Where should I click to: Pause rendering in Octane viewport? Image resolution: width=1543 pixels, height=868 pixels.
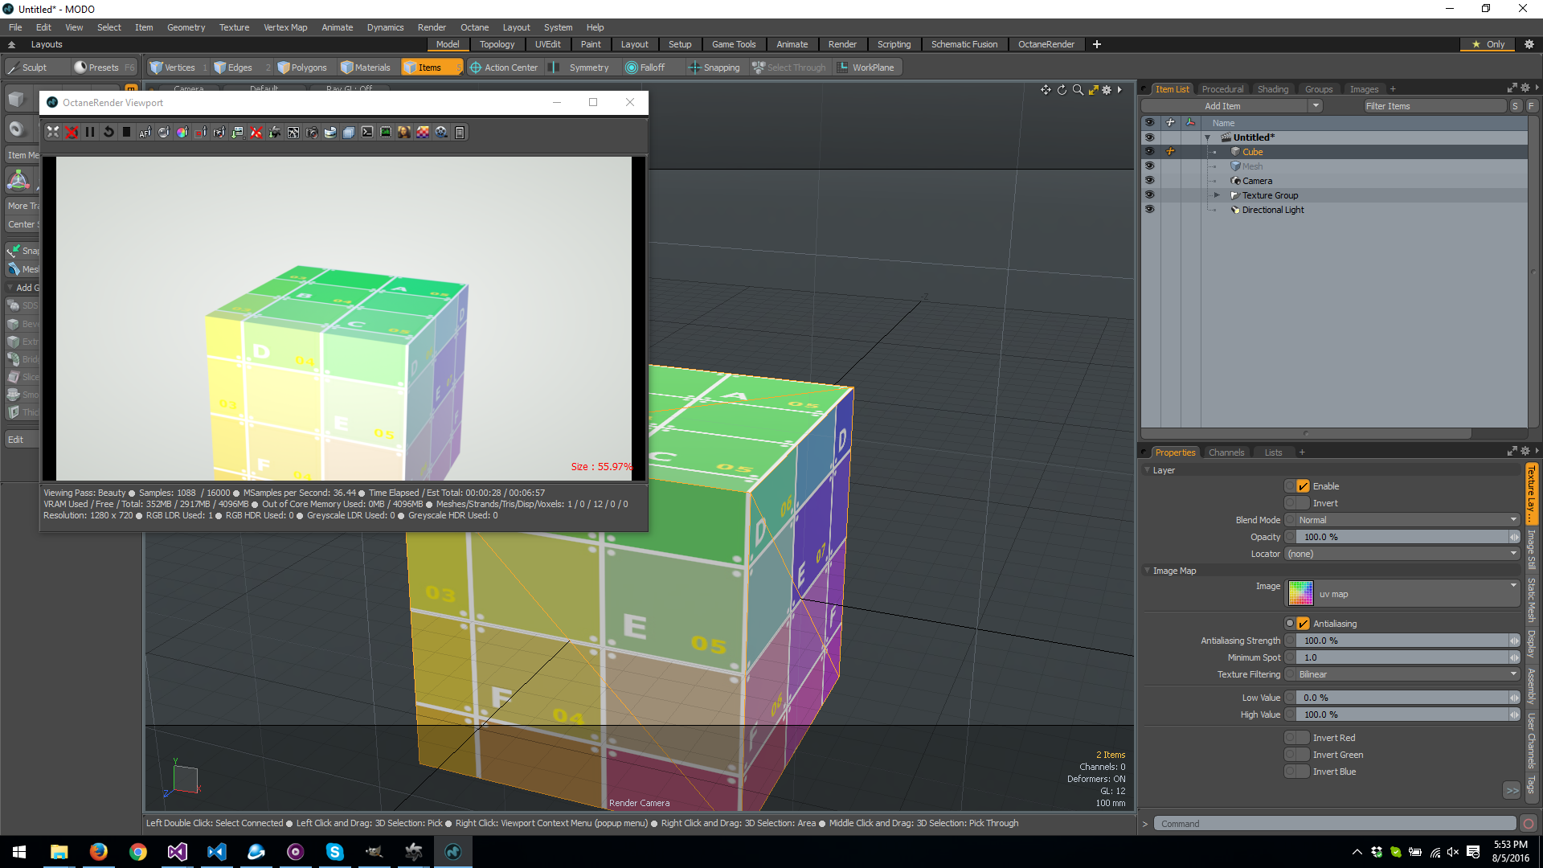90,133
